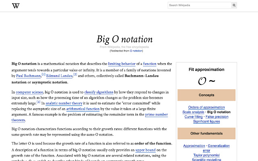Open the Edmund Landau link
This screenshot has height=161, width=258.
click(x=59, y=76)
